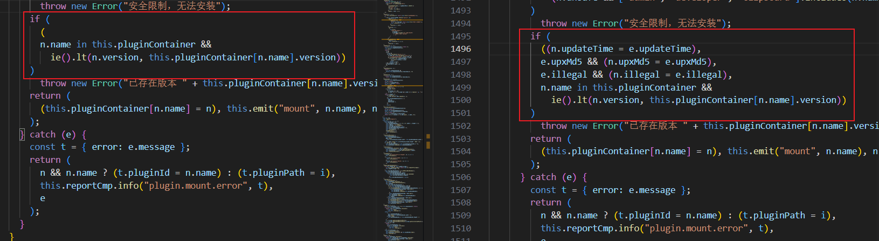Click the 'if' keyword in left pane
This screenshot has width=879, height=241.
(34, 19)
